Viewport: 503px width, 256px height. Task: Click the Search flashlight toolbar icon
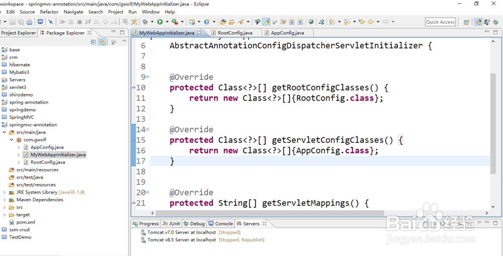click(240, 22)
